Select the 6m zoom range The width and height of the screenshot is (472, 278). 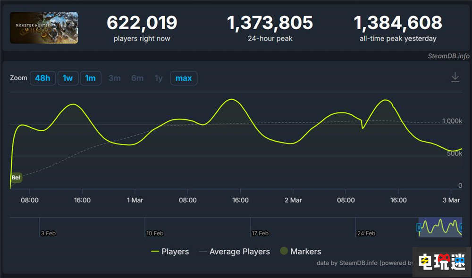(x=137, y=78)
